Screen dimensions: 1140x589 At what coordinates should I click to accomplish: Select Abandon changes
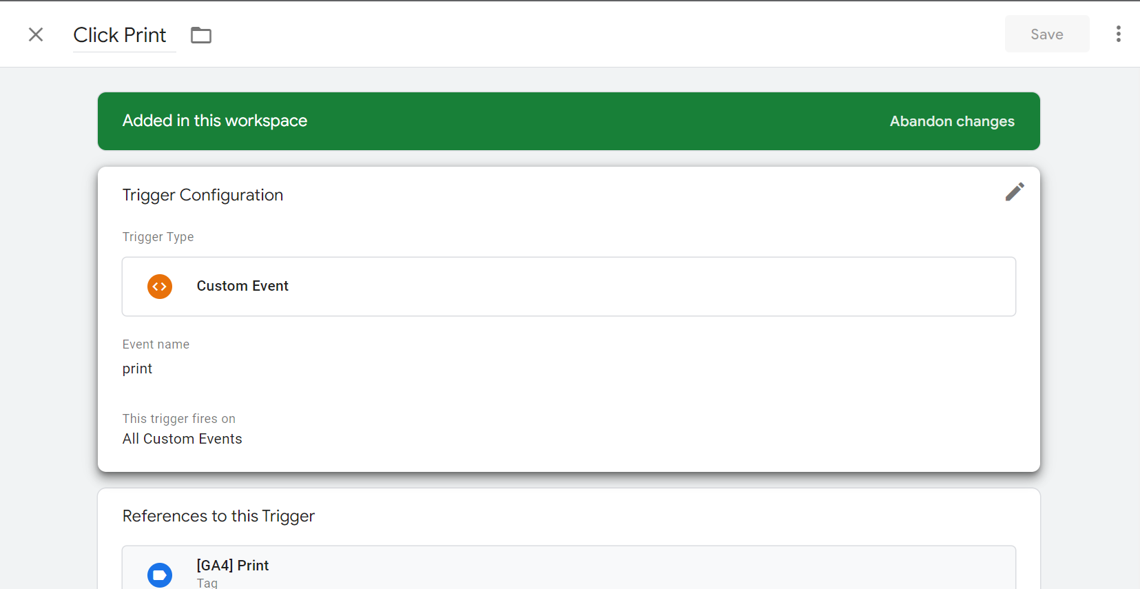click(x=952, y=121)
